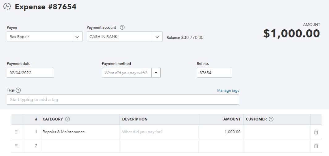329x156 pixels.
Task: Click the recent transactions clock icon
Action: click(7, 6)
